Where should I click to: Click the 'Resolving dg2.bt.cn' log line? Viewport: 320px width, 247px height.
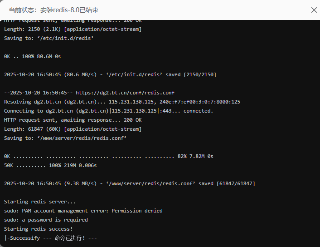pos(122,102)
